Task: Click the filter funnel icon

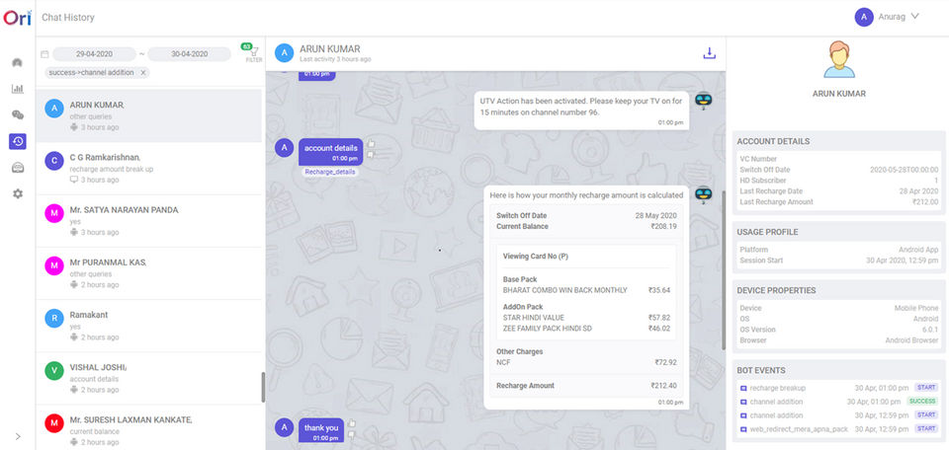Action: [x=254, y=52]
